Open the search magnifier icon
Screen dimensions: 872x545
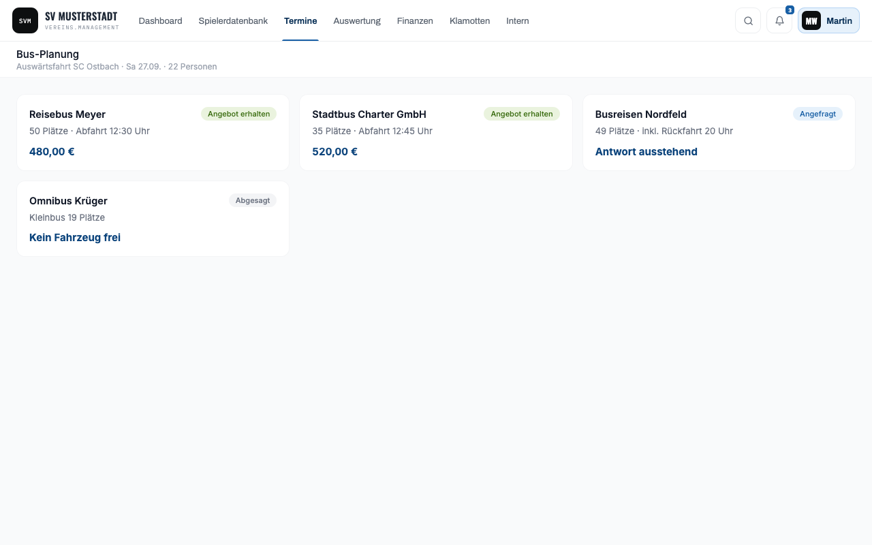click(x=748, y=20)
